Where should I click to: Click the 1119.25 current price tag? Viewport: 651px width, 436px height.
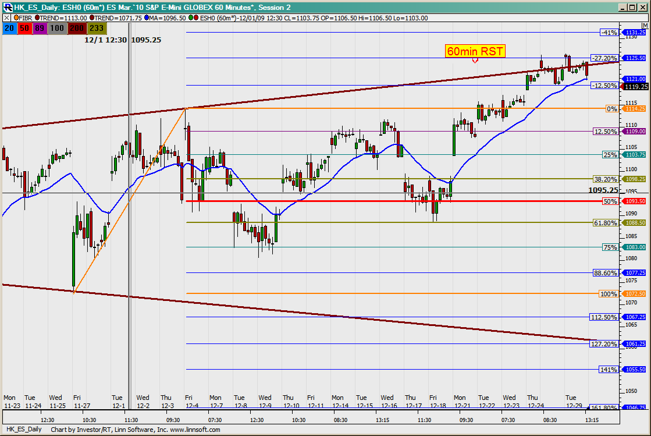coord(635,87)
